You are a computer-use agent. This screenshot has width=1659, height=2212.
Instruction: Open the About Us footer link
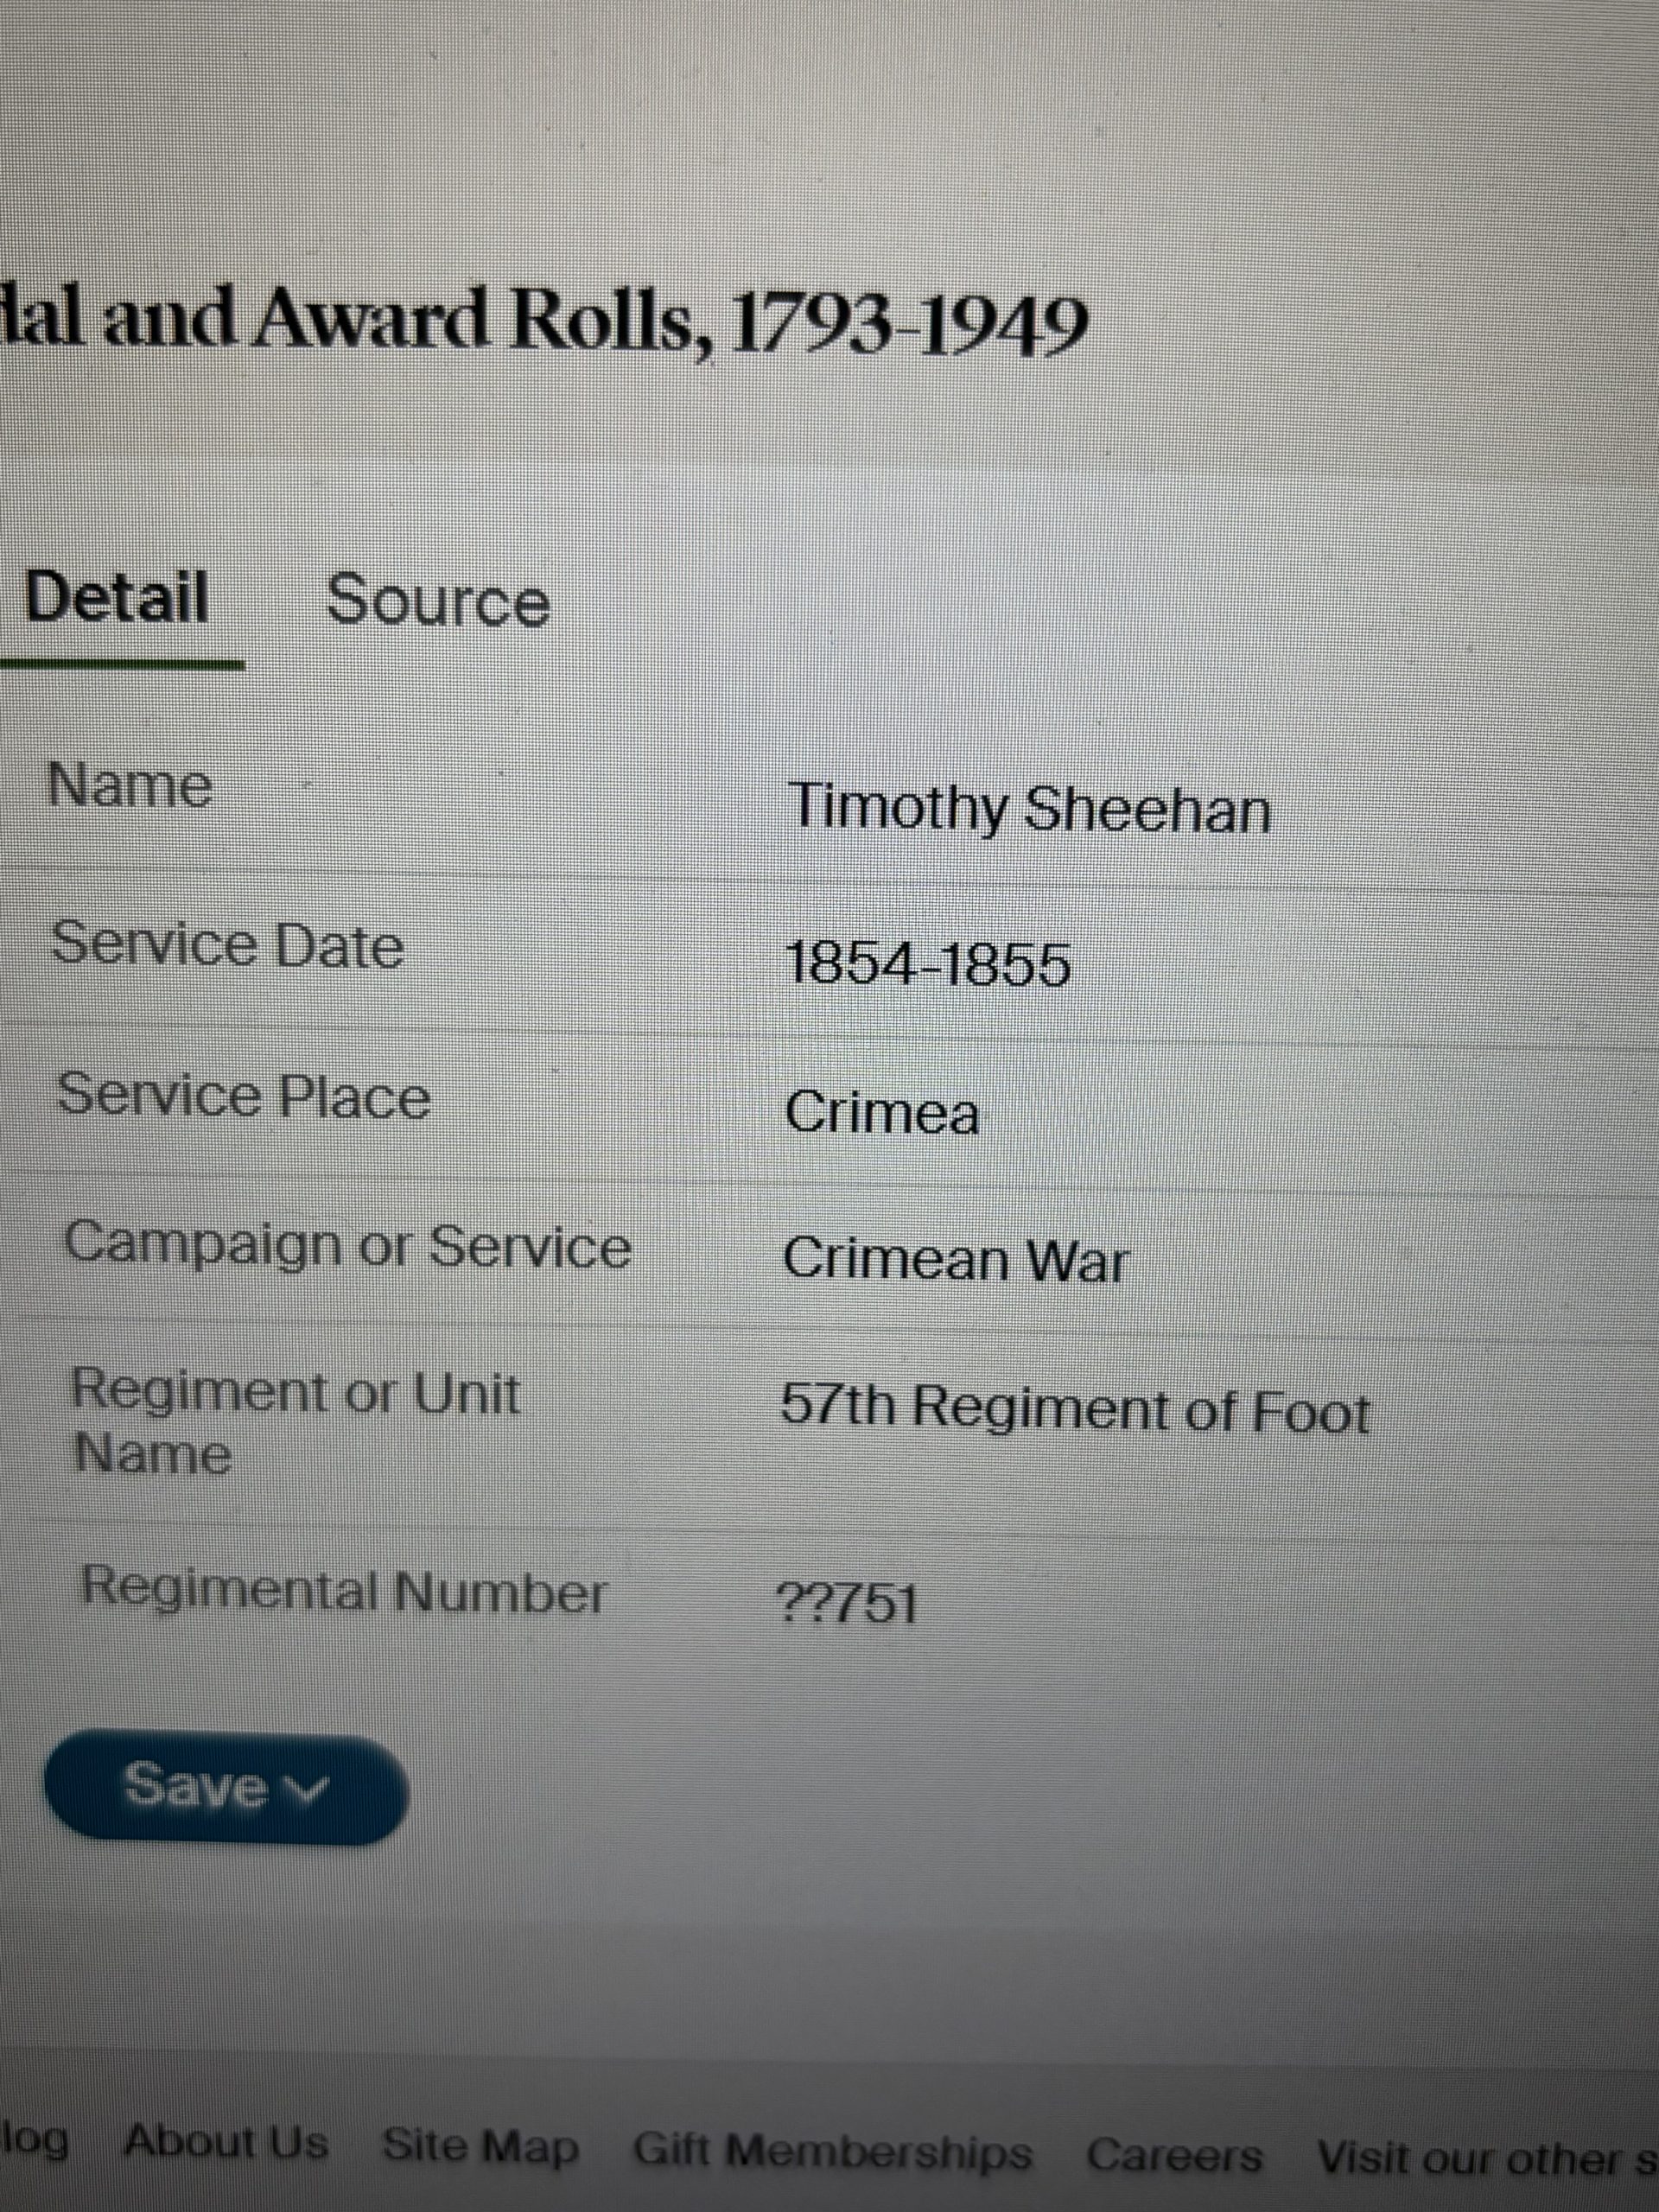pos(226,2142)
